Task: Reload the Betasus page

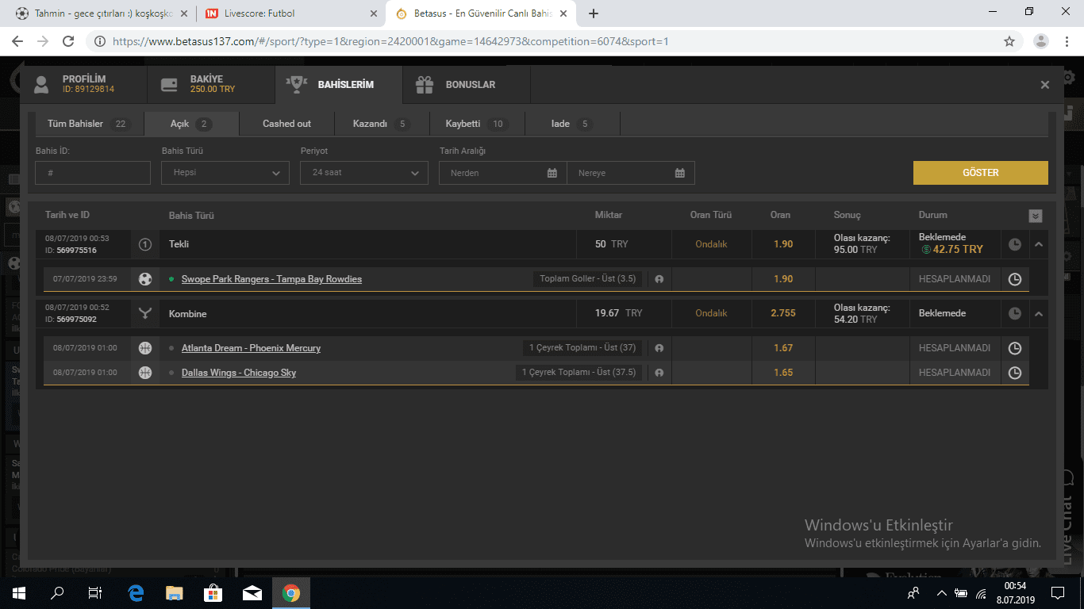Action: point(68,41)
